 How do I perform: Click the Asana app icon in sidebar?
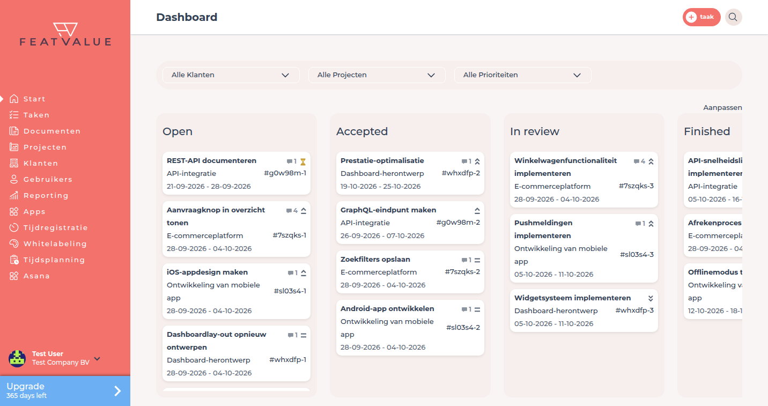point(14,276)
